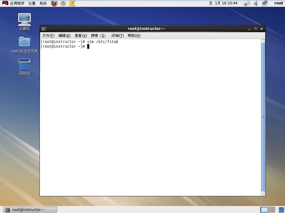Select root 的主文件夹 desktop folder
Image resolution: width=285 pixels, height=213 pixels.
24,45
